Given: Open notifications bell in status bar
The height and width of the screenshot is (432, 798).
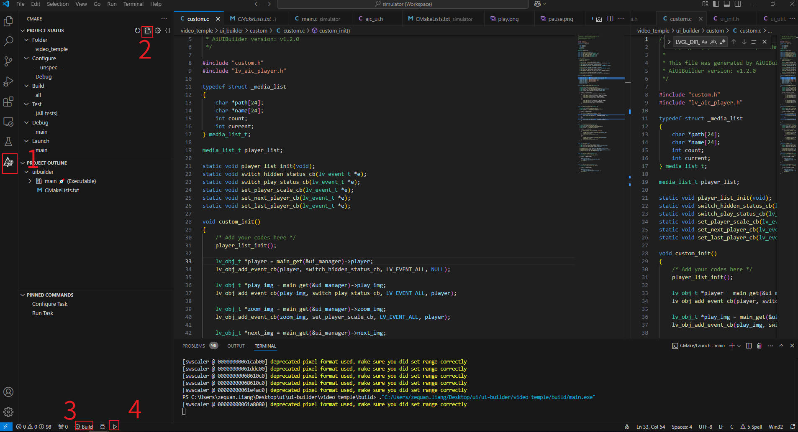Looking at the screenshot, I should 792,427.
